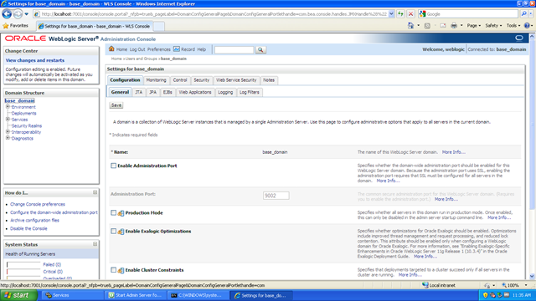Viewport: 536px width, 301px height.
Task: Click the Administration Port 9002 field
Action: pyautogui.click(x=276, y=196)
